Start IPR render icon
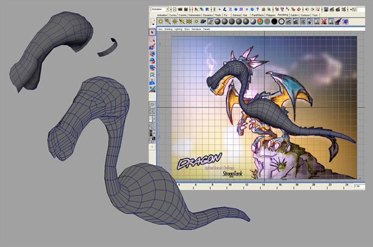The width and height of the screenshot is (373, 247). [x=337, y=9]
